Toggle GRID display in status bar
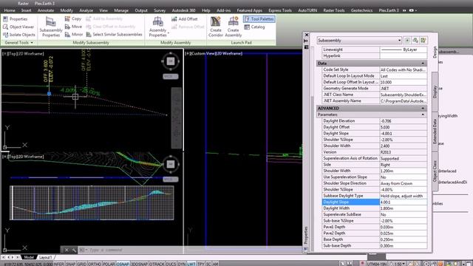The image size is (473, 266). coord(81,264)
